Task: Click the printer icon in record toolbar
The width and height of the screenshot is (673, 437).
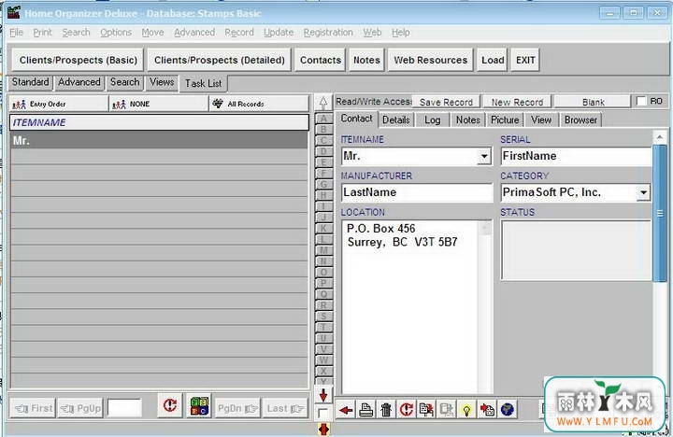Action: click(366, 410)
